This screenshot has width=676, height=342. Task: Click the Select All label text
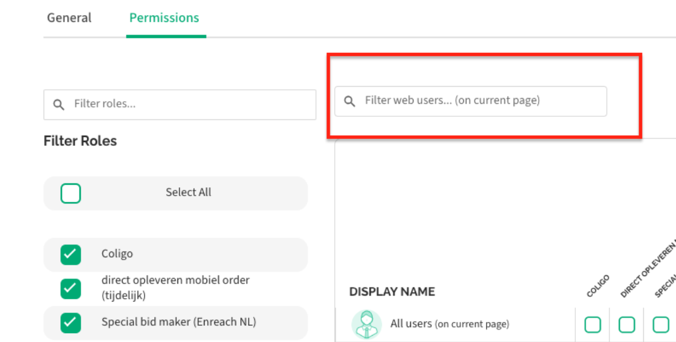point(188,193)
